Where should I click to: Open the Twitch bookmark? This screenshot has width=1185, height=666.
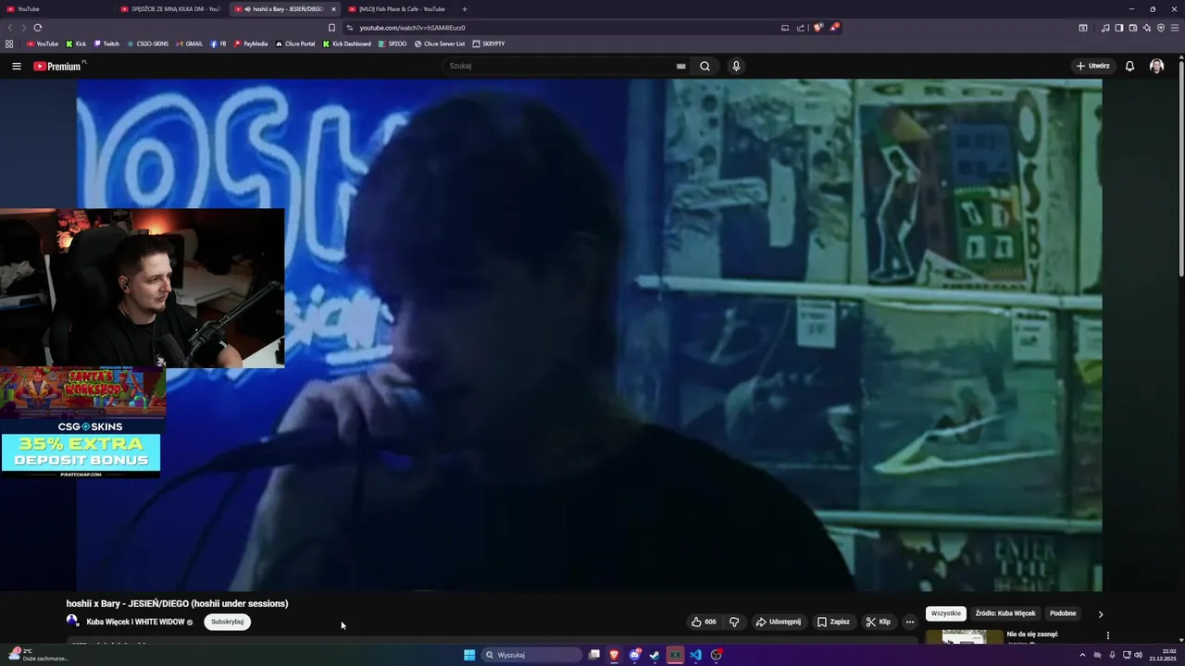coord(106,43)
